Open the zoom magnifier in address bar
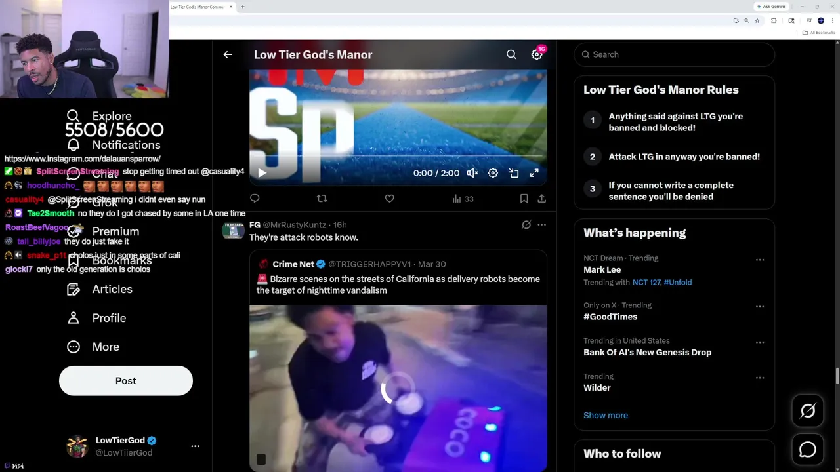This screenshot has width=840, height=472. click(746, 21)
